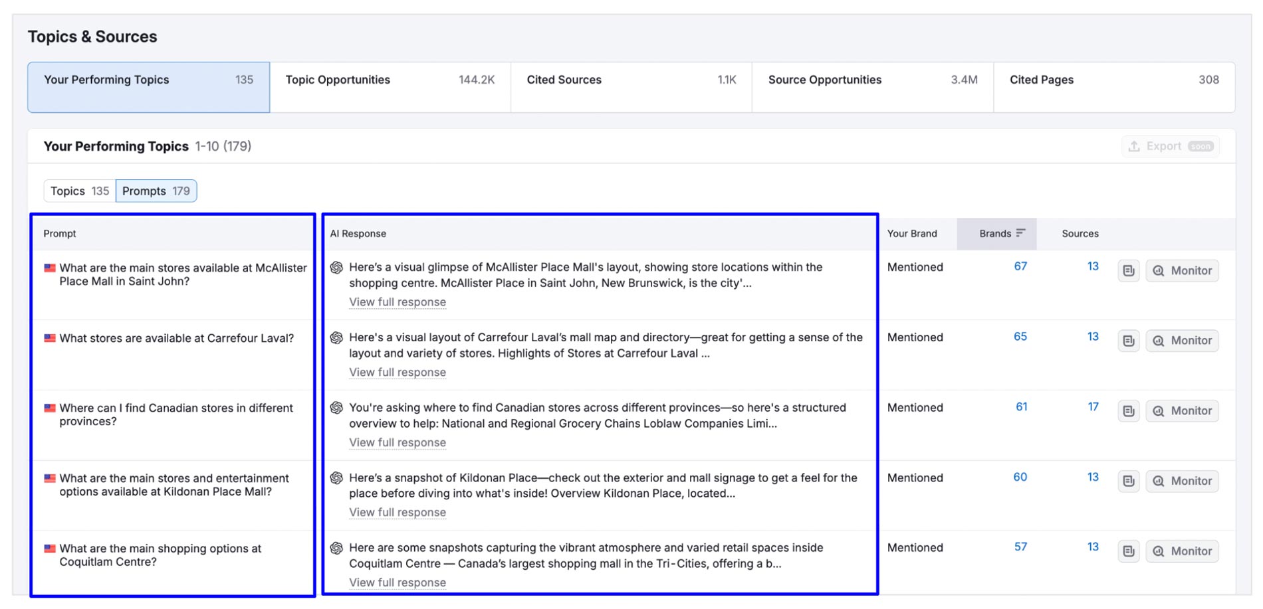The width and height of the screenshot is (1263, 609).
Task: Click the US flag beside the Coquitlam Centre prompt
Action: coord(49,549)
